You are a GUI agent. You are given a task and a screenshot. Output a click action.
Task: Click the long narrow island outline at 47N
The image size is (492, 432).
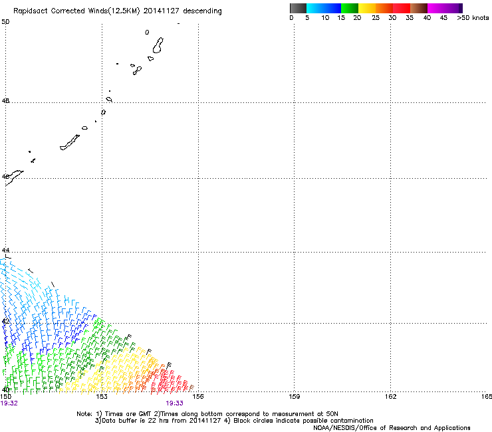point(70,142)
